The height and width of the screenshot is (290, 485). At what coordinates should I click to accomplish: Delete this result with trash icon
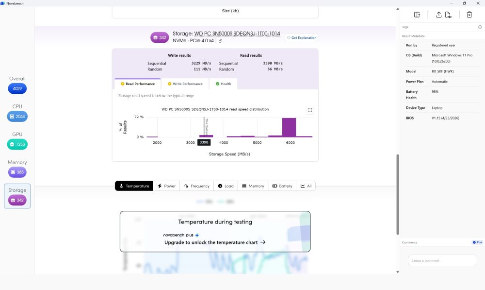(469, 15)
